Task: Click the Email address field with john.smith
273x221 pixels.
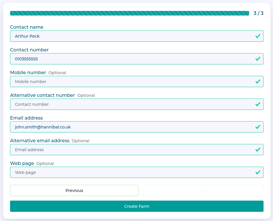Action: [x=129, y=127]
